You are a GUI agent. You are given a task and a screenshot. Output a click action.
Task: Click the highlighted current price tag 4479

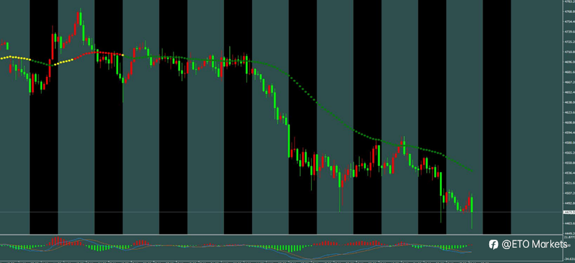(569, 212)
